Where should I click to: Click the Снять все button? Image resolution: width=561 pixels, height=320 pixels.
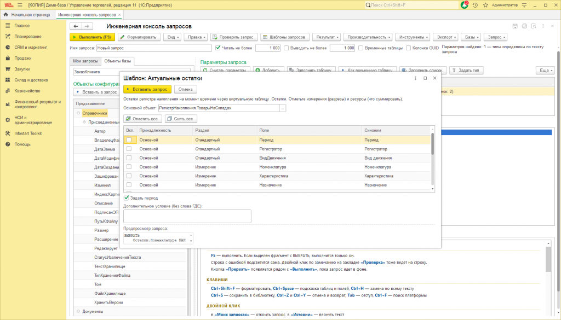pyautogui.click(x=181, y=119)
